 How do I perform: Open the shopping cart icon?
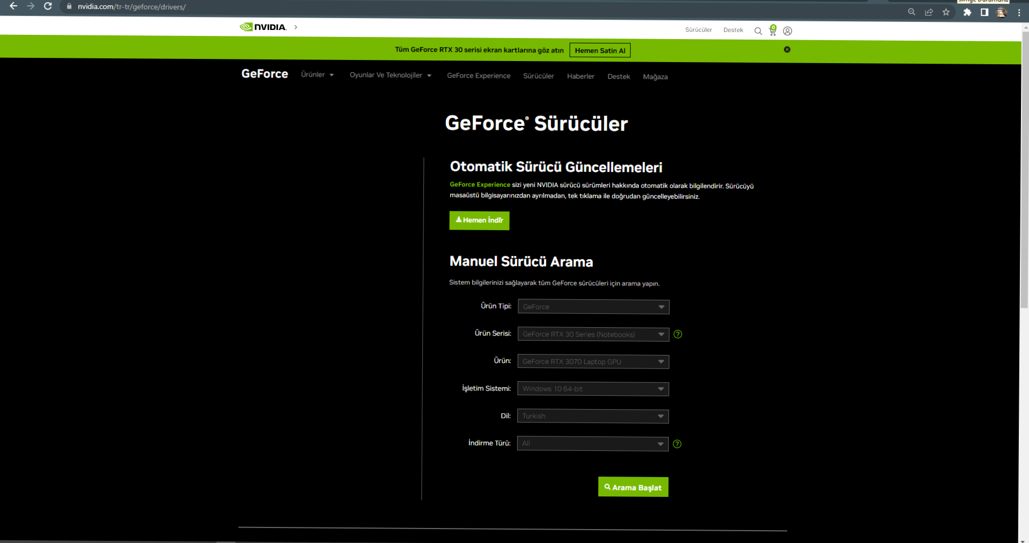pos(773,30)
